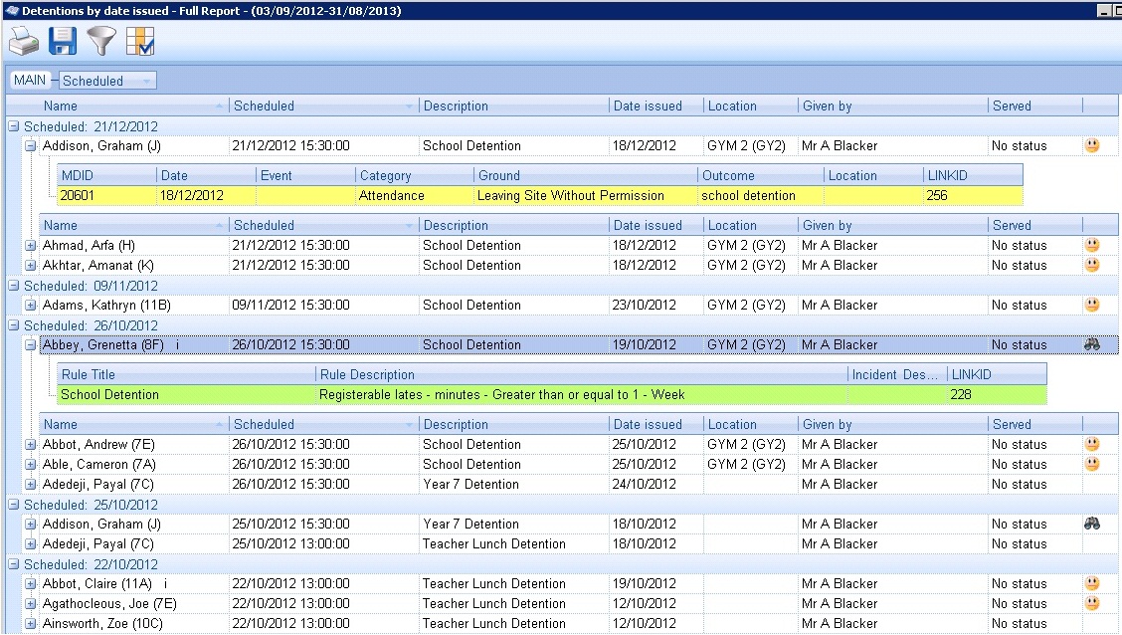Expand Adedeji, Payal 26/10/2012 row
1122x635 pixels.
[30, 484]
